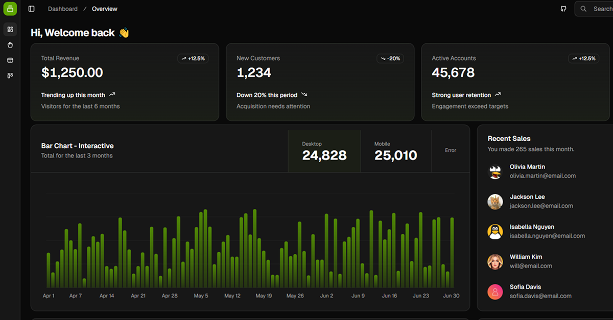This screenshot has height=320, width=613.
Task: Click Sofia Davis's avatar
Action: click(495, 292)
